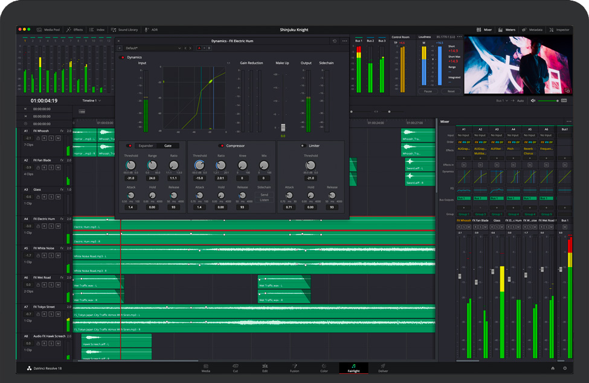Open the Sound Library panel

[125, 30]
